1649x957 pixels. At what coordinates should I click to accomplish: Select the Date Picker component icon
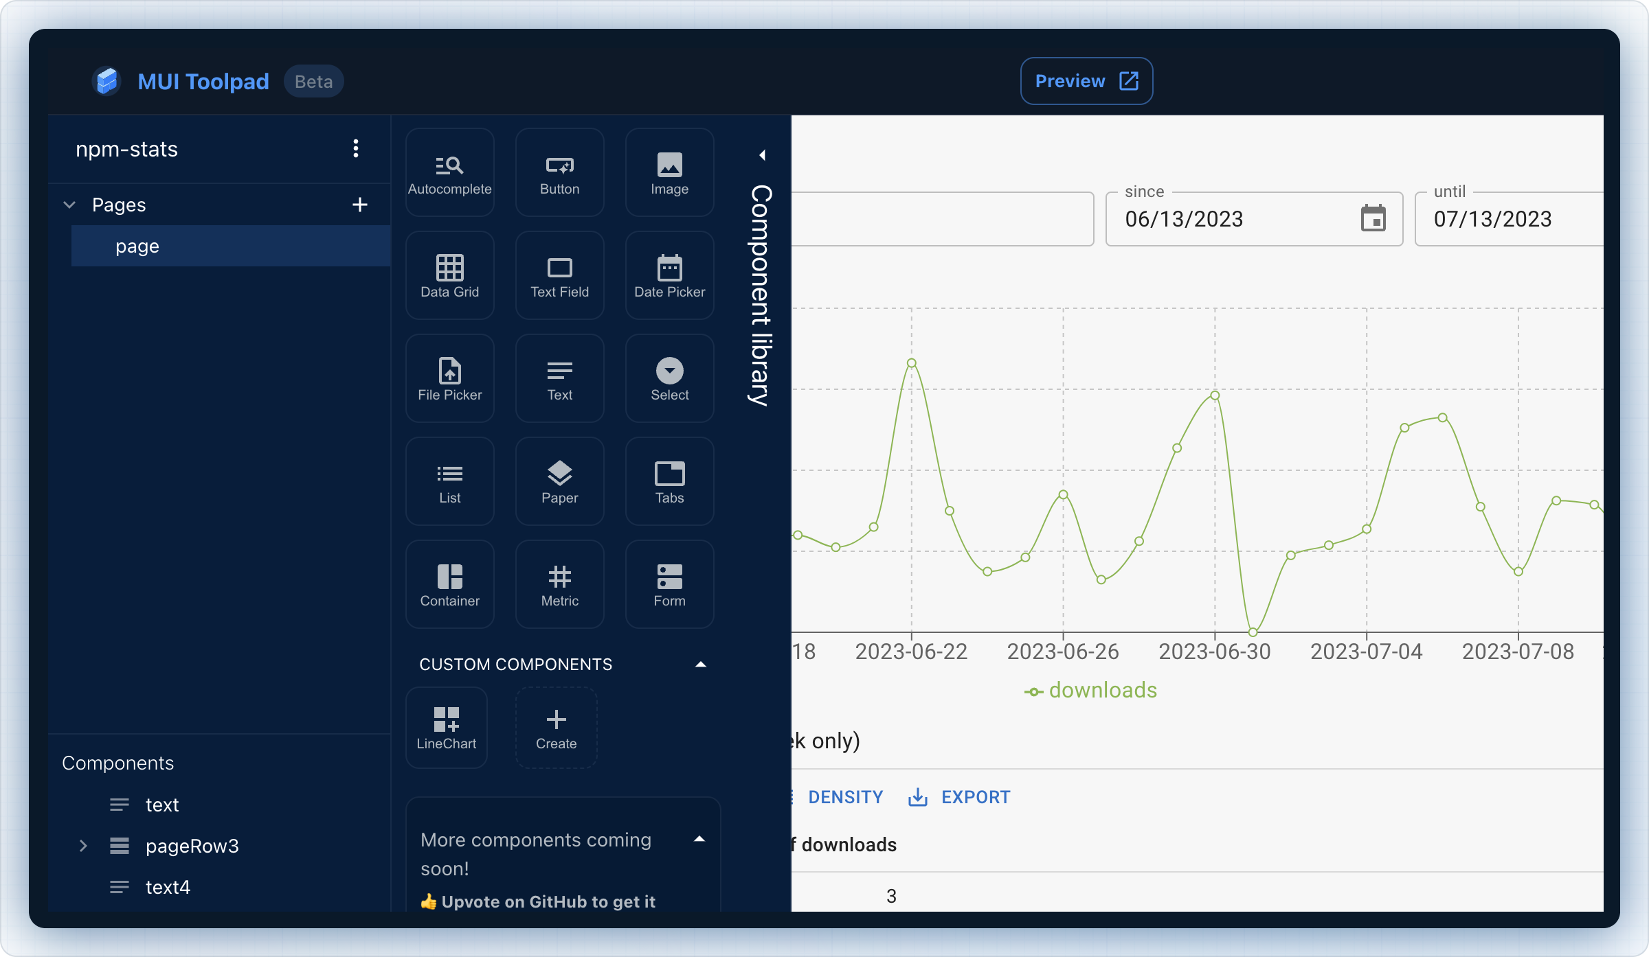(x=669, y=275)
